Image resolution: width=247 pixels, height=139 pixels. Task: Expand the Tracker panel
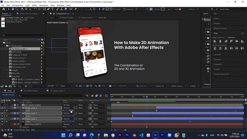point(217,69)
